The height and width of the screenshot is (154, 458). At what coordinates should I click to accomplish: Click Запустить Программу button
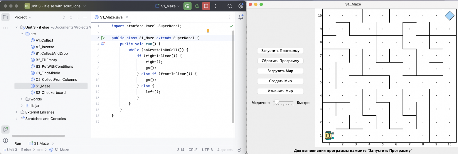pos(280,51)
